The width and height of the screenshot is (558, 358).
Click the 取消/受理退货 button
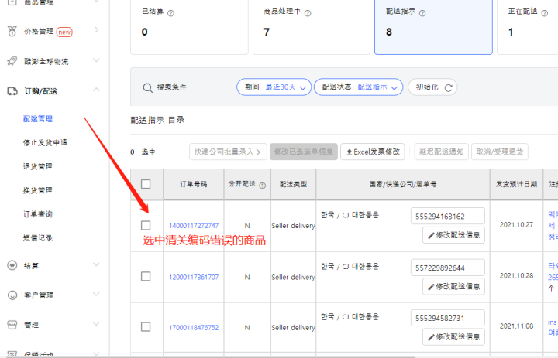[500, 152]
